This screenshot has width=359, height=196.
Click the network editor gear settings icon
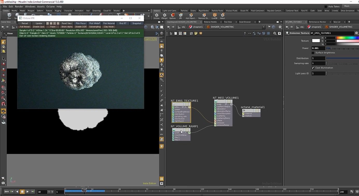tap(280, 27)
